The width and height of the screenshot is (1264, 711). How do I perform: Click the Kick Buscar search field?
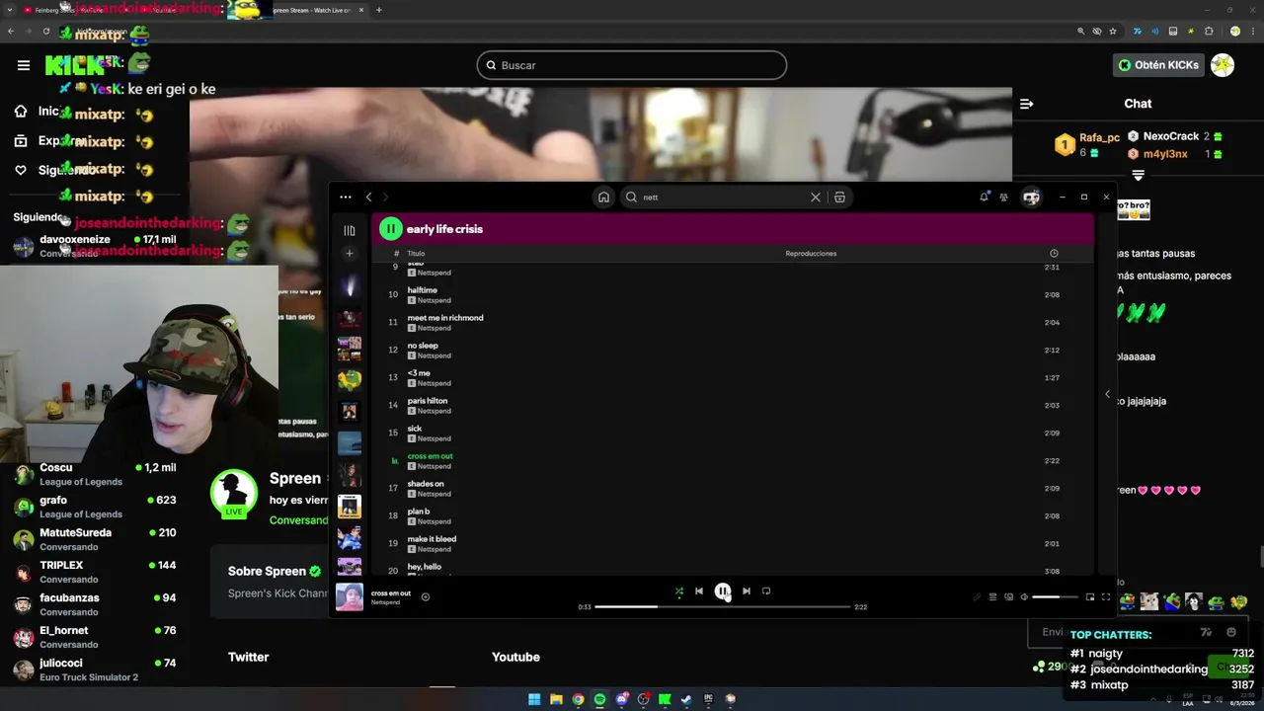click(x=632, y=65)
